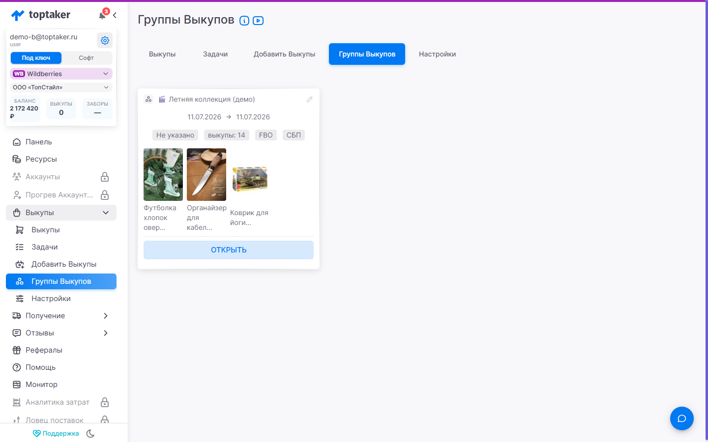This screenshot has height=442, width=708.
Task: Click the FBO tag
Action: [x=266, y=135]
